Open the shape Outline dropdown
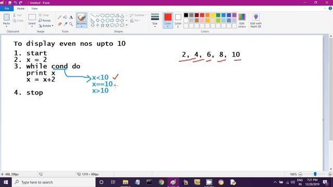The image size is (333, 187). [x=138, y=15]
